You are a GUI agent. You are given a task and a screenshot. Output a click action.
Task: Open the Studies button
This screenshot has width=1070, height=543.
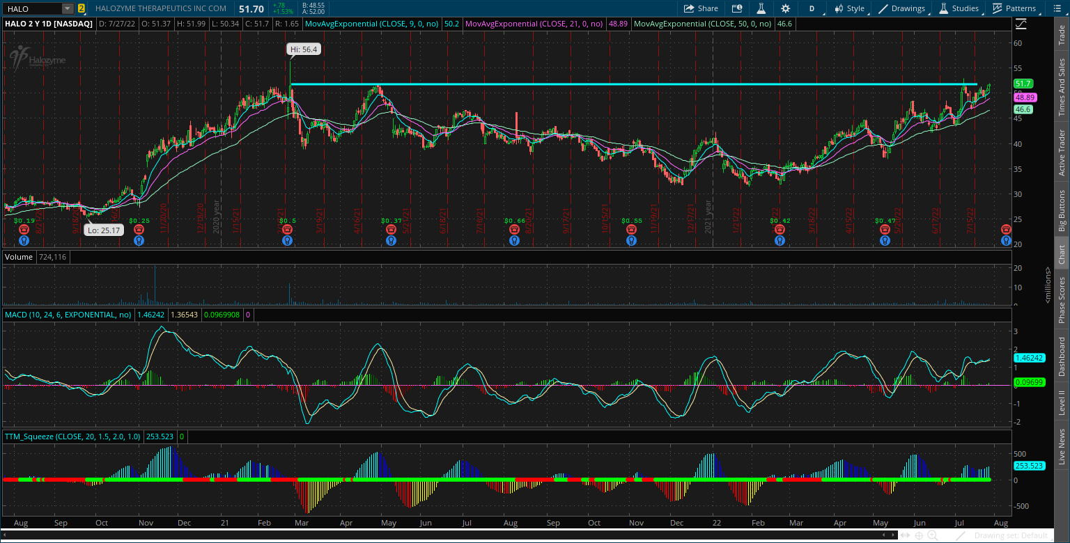click(960, 8)
